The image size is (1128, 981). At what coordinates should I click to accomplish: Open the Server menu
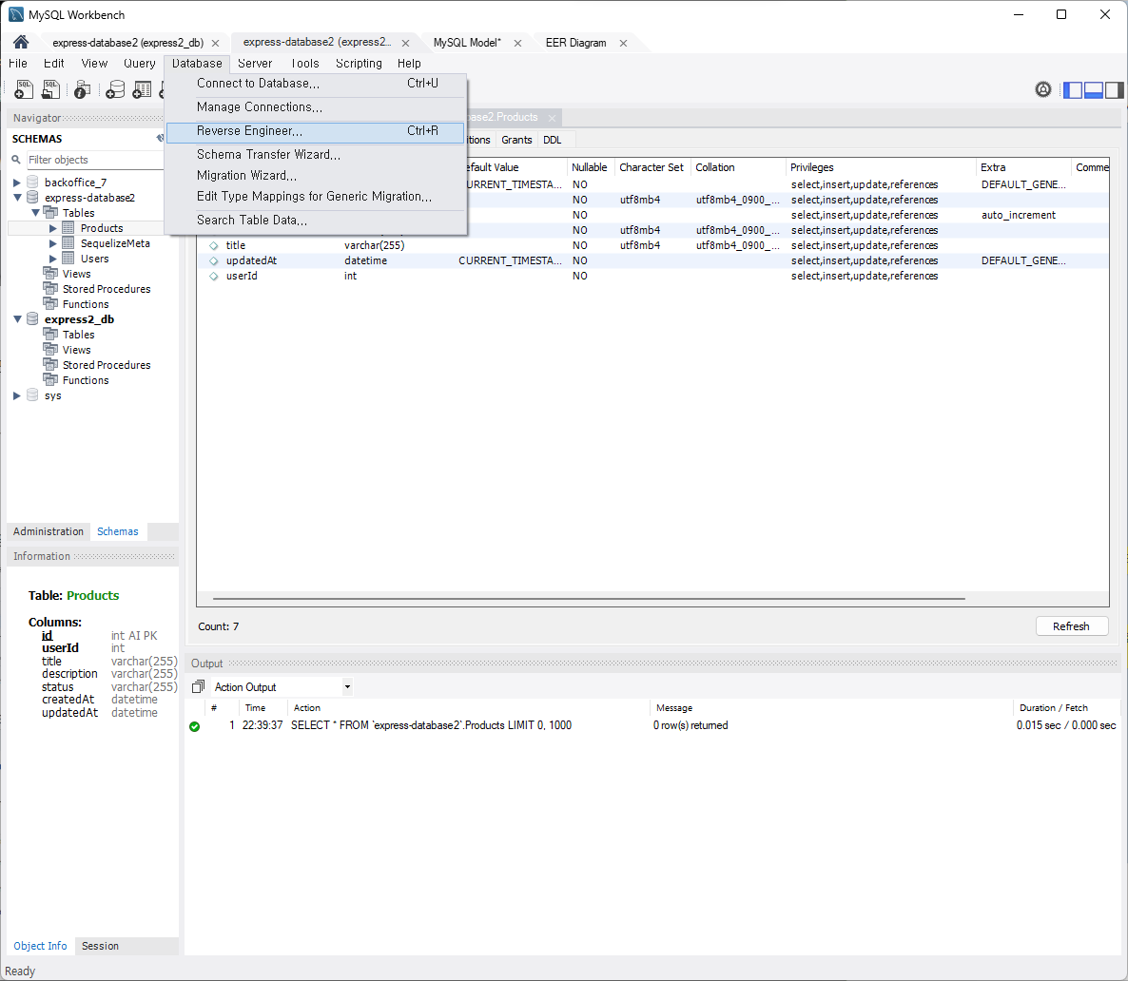[255, 64]
